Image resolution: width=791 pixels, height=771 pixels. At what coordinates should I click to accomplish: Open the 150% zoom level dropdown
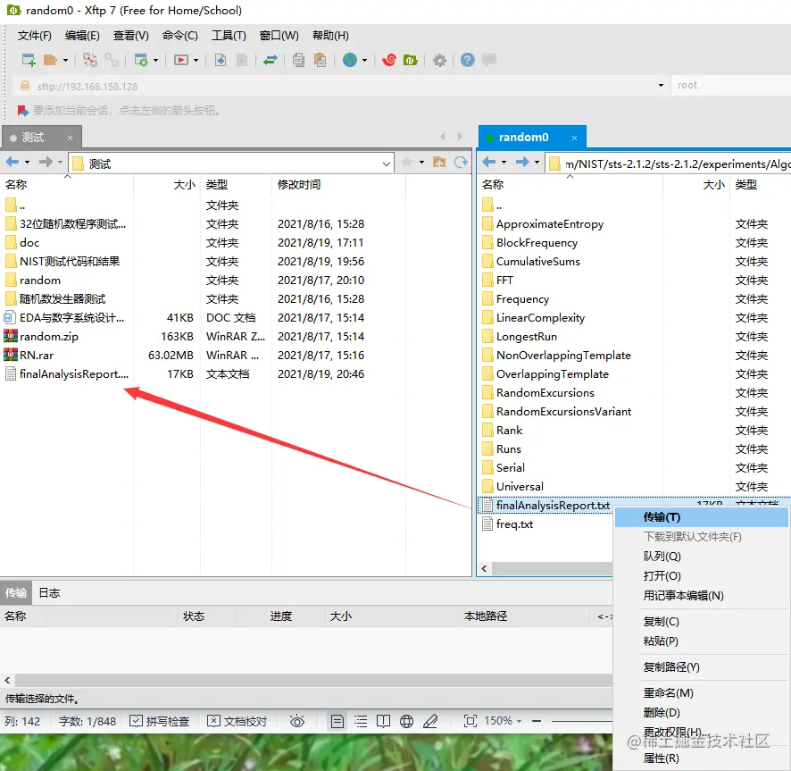click(x=503, y=721)
